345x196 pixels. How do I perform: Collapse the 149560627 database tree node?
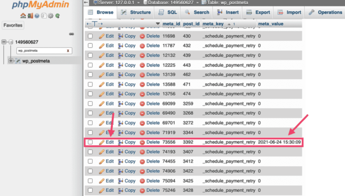click(4, 42)
